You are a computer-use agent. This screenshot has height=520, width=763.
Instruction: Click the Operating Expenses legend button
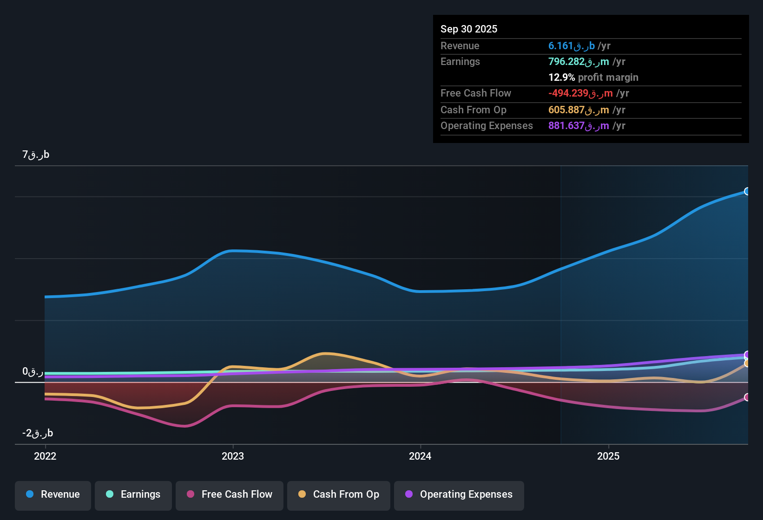pyautogui.click(x=459, y=495)
